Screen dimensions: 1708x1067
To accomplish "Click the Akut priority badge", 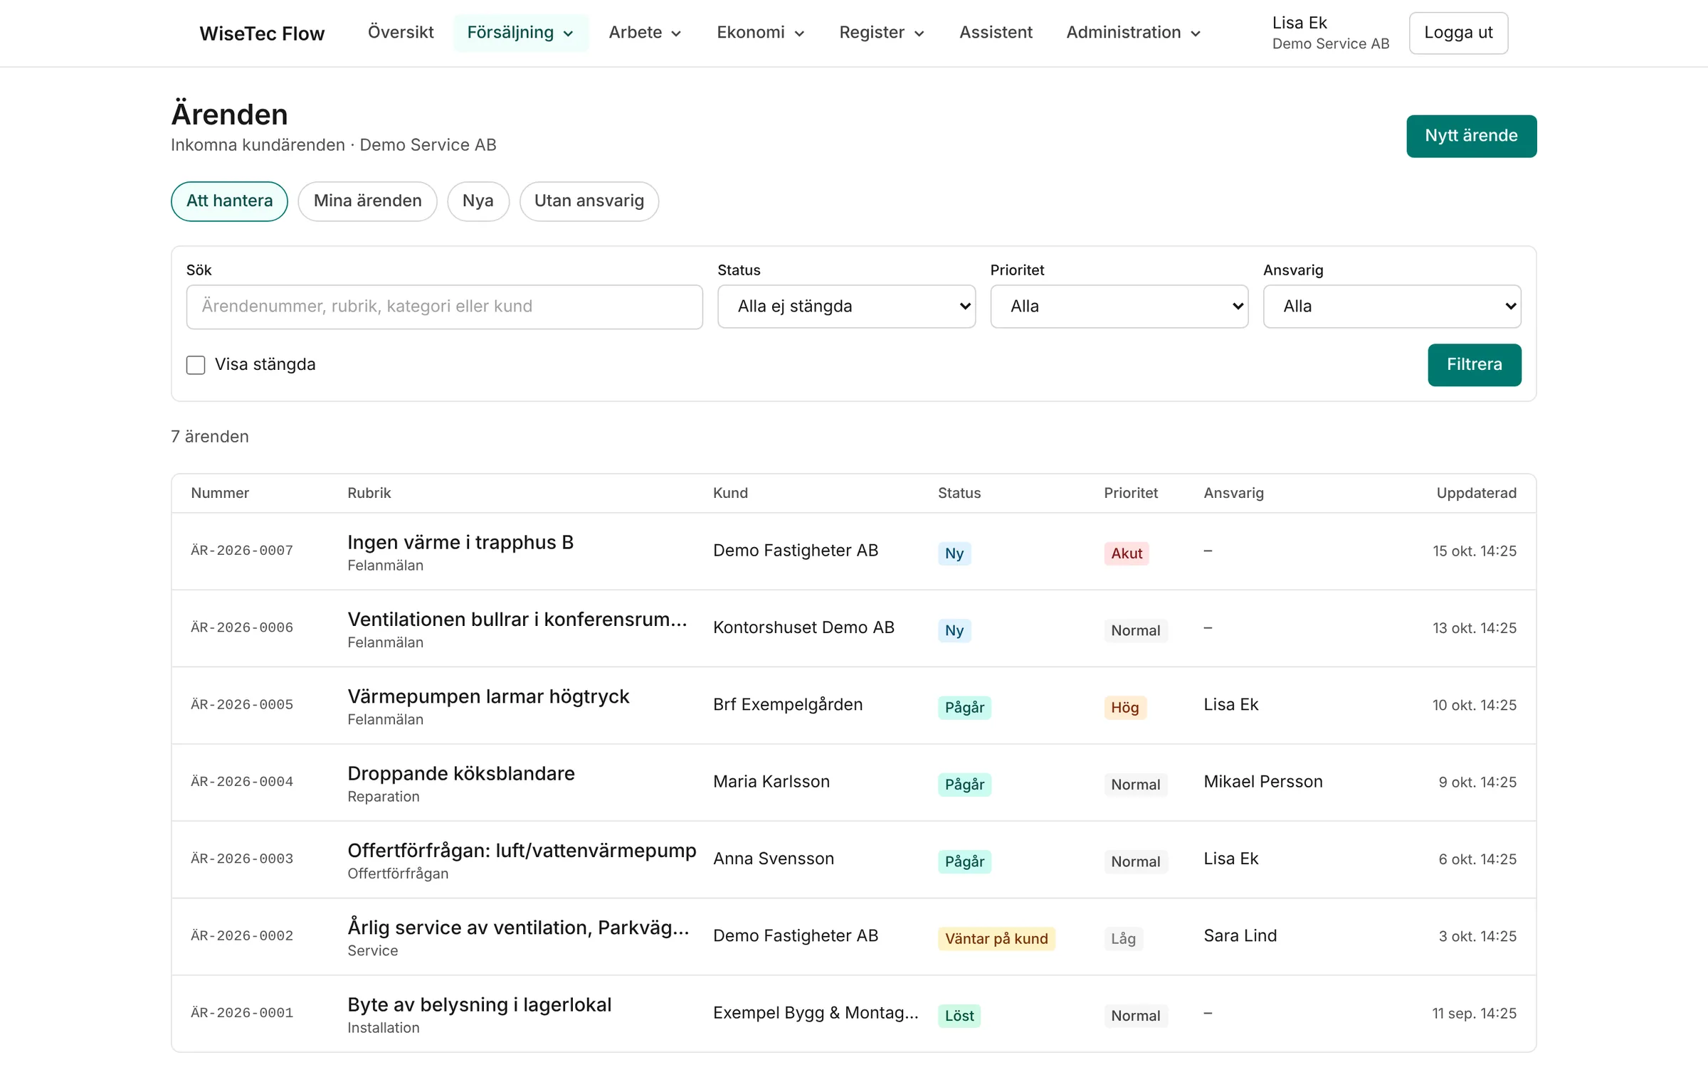I will point(1127,553).
